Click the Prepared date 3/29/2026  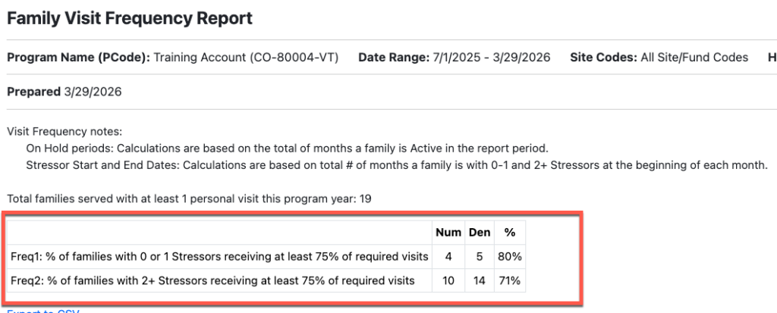point(92,92)
